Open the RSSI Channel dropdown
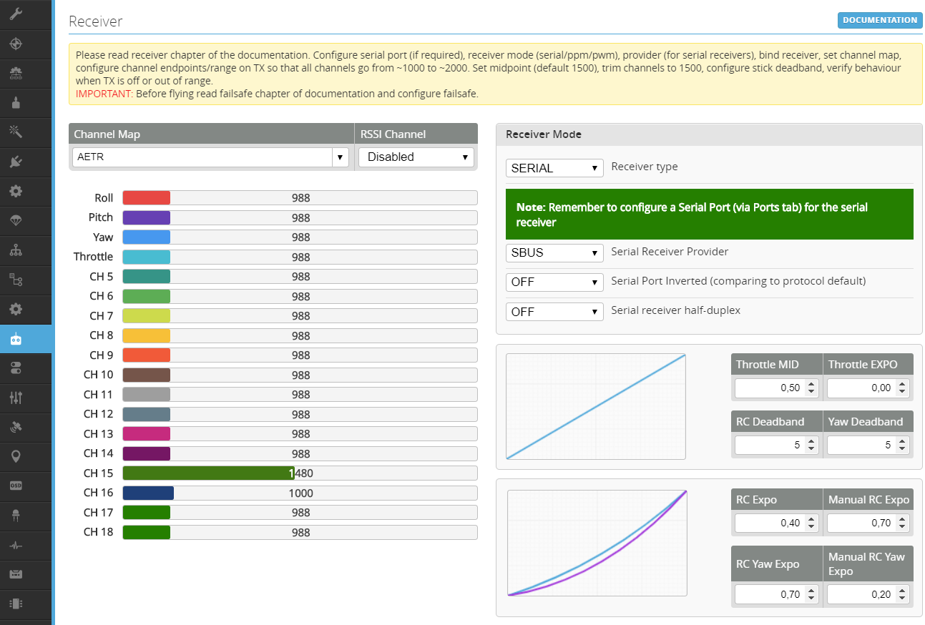 (416, 157)
